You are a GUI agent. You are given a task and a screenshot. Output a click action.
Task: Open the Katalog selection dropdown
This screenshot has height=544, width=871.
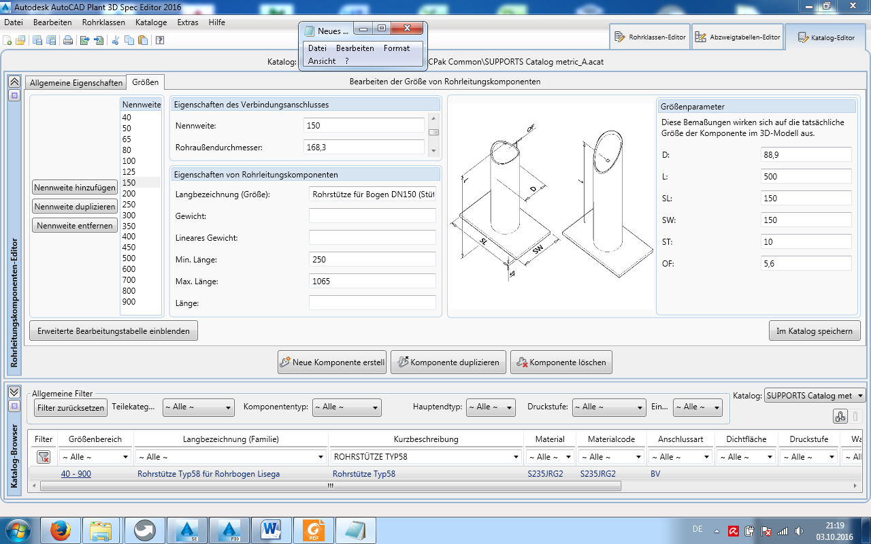pyautogui.click(x=815, y=395)
